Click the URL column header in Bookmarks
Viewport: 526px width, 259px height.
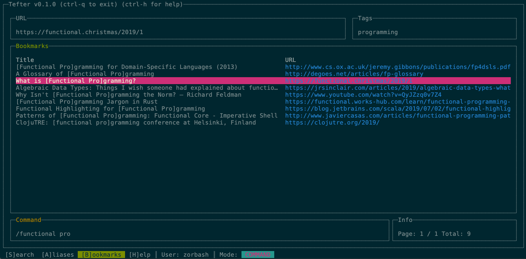290,60
